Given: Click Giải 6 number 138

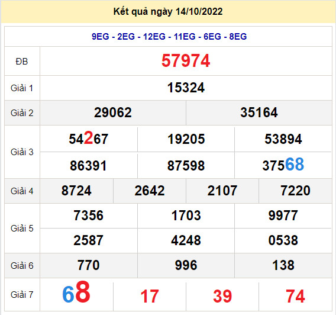Looking at the screenshot, I should coord(283,265).
